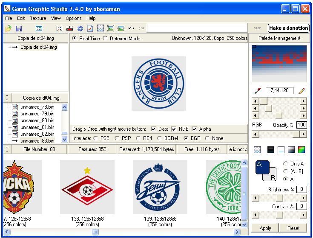The image size is (313, 238).
Task: Click the greyed STOP toolbar icon
Action: point(257,28)
